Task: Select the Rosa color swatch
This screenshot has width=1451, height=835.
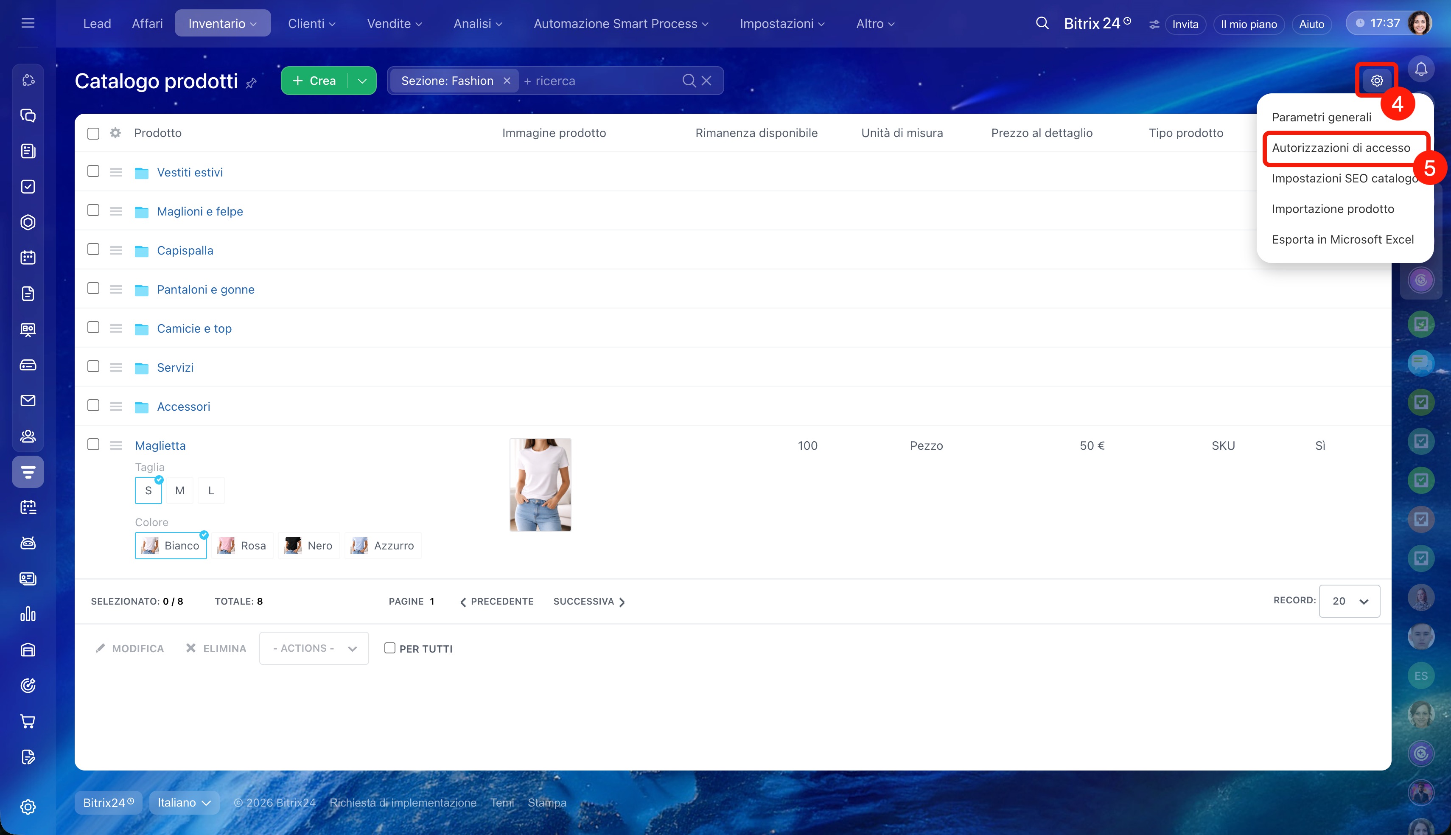Action: coord(243,545)
